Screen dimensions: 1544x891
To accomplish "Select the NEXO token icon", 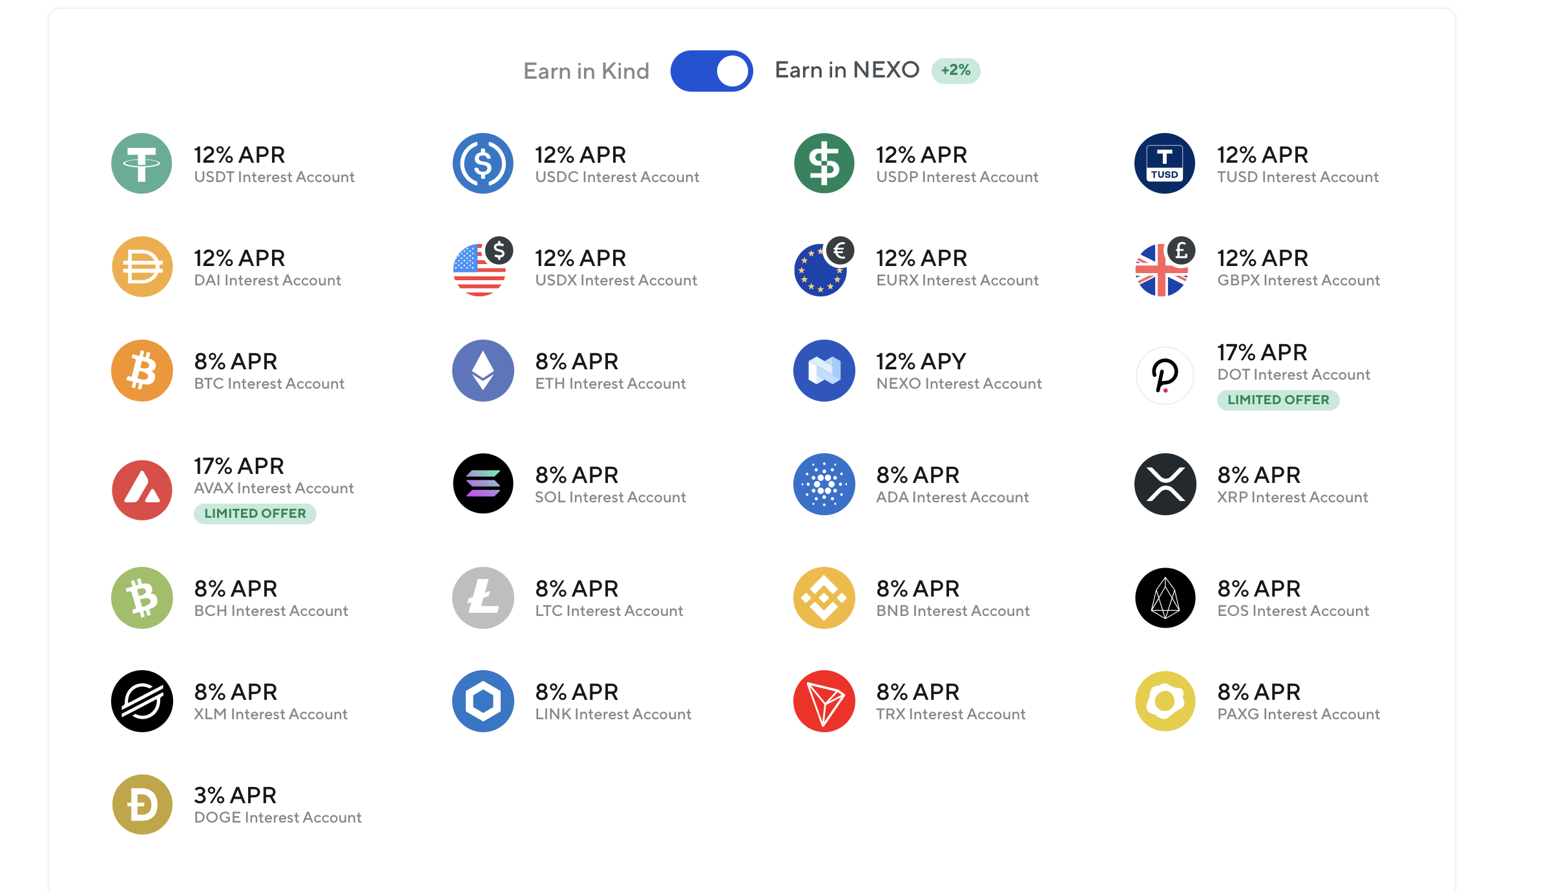I will click(823, 370).
